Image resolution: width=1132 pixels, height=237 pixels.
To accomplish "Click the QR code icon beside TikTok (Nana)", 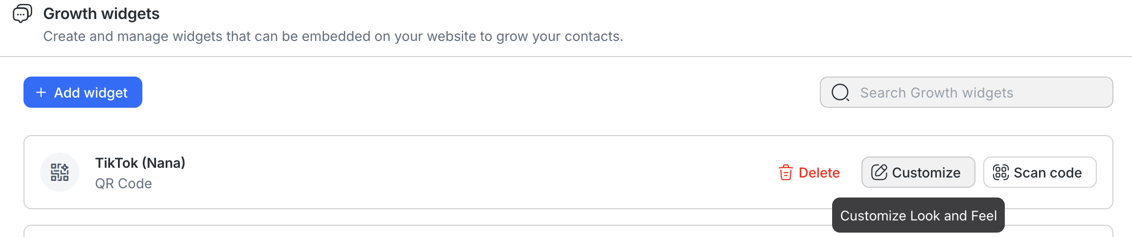I will click(60, 172).
